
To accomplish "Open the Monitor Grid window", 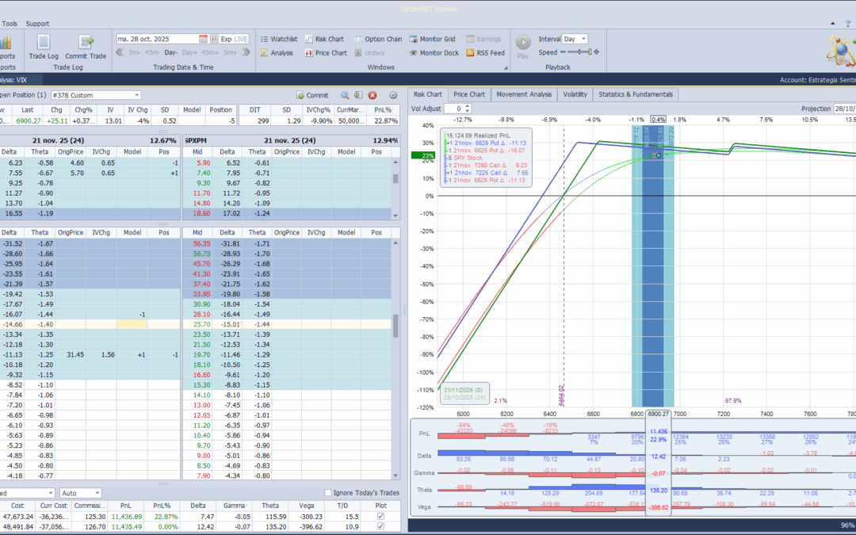I will pyautogui.click(x=432, y=39).
